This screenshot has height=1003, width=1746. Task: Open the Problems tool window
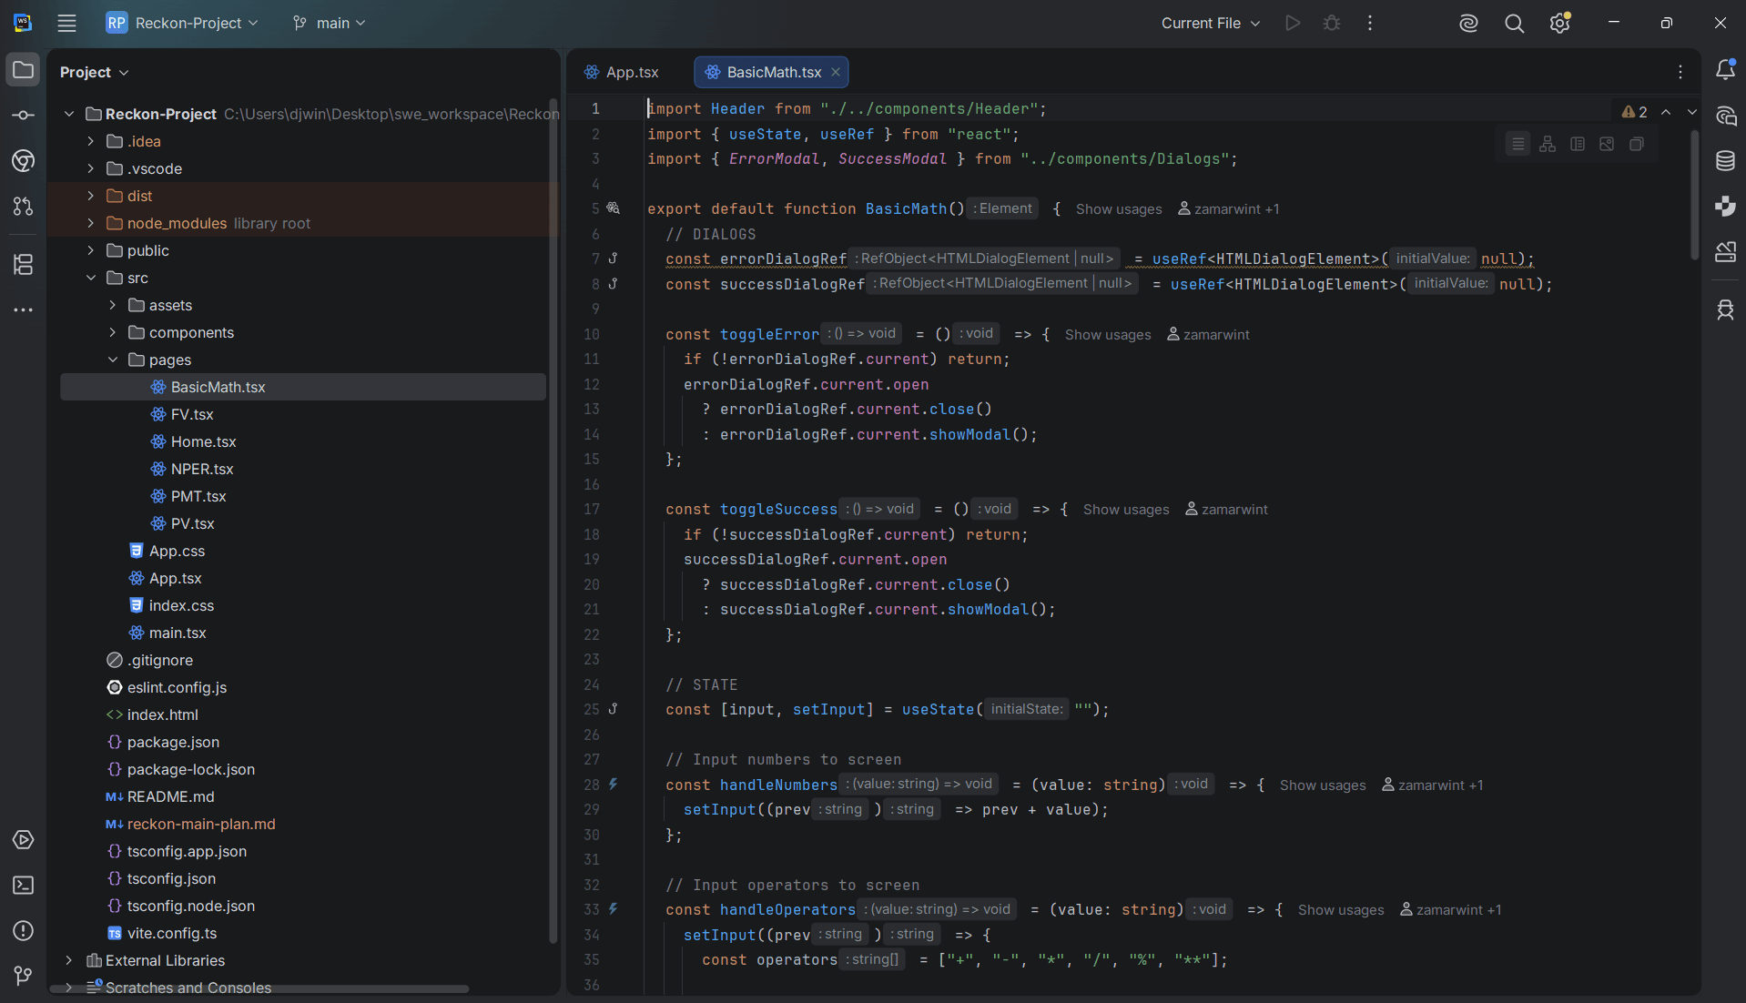pos(24,931)
